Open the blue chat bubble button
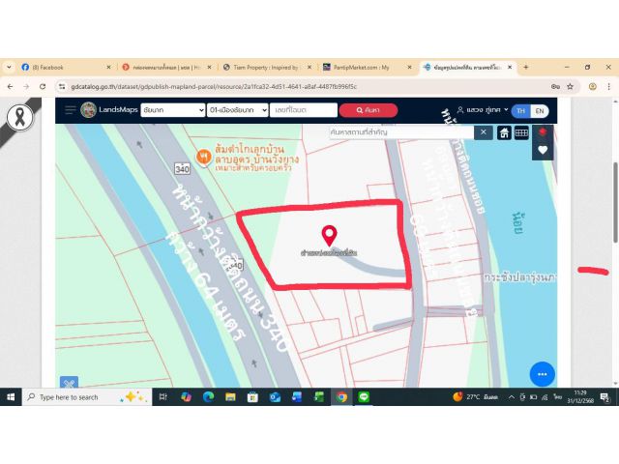 542,374
